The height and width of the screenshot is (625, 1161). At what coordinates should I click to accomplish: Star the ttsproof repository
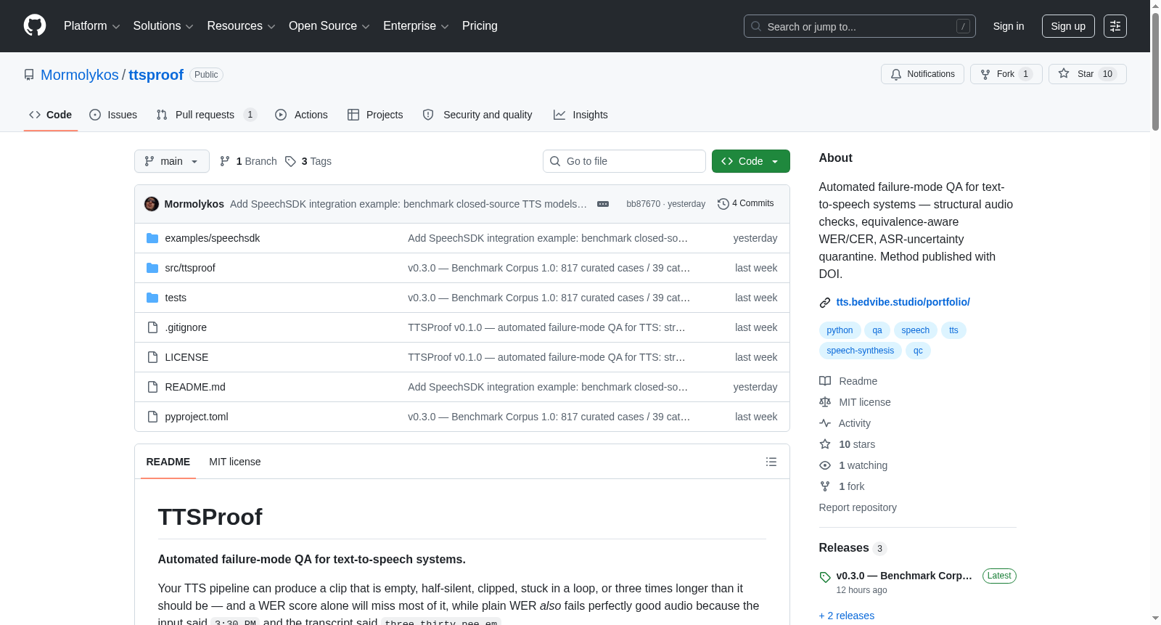pyautogui.click(x=1087, y=74)
